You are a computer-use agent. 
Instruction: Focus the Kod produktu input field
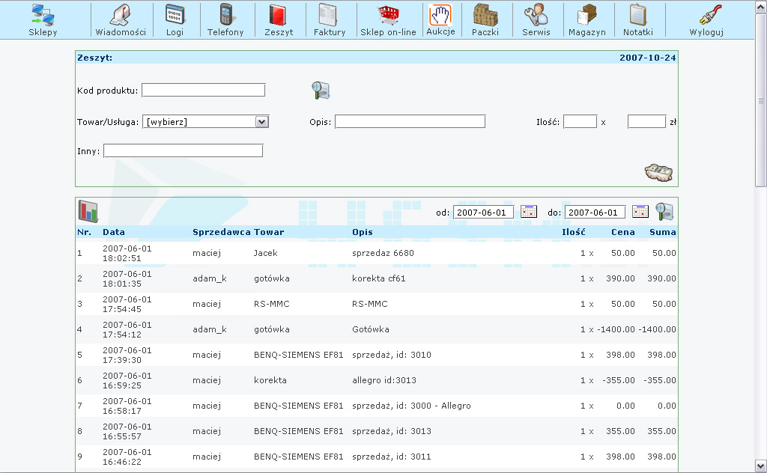(x=204, y=90)
